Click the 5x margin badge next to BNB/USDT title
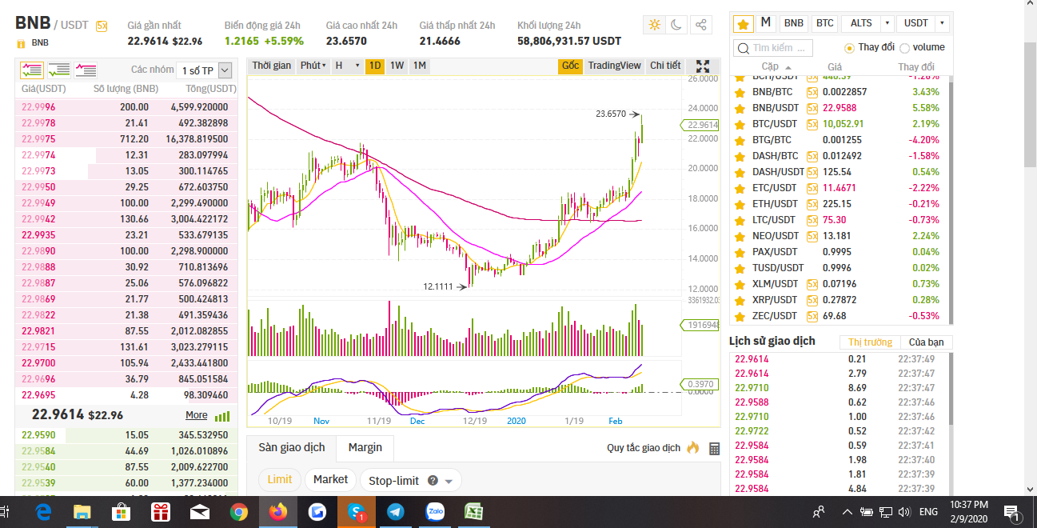 point(102,26)
